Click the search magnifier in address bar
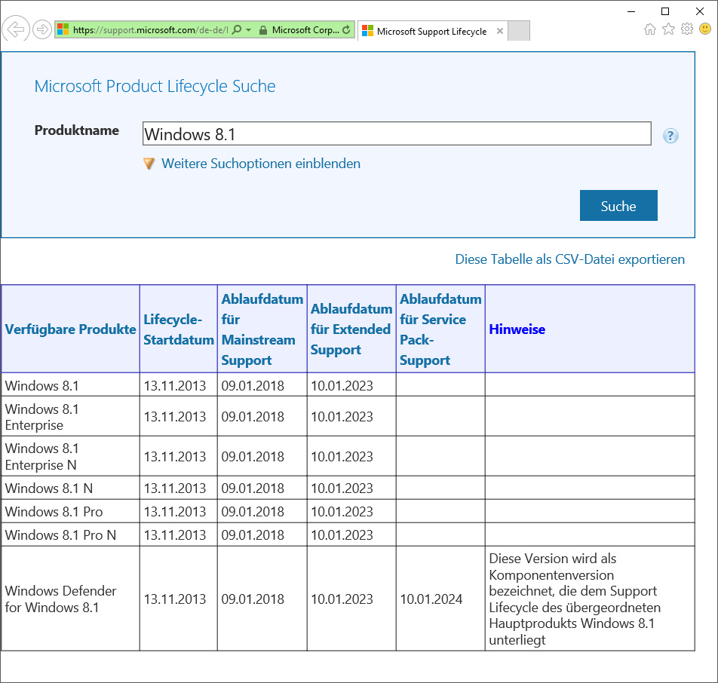Viewport: 718px width, 683px height. 237,30
